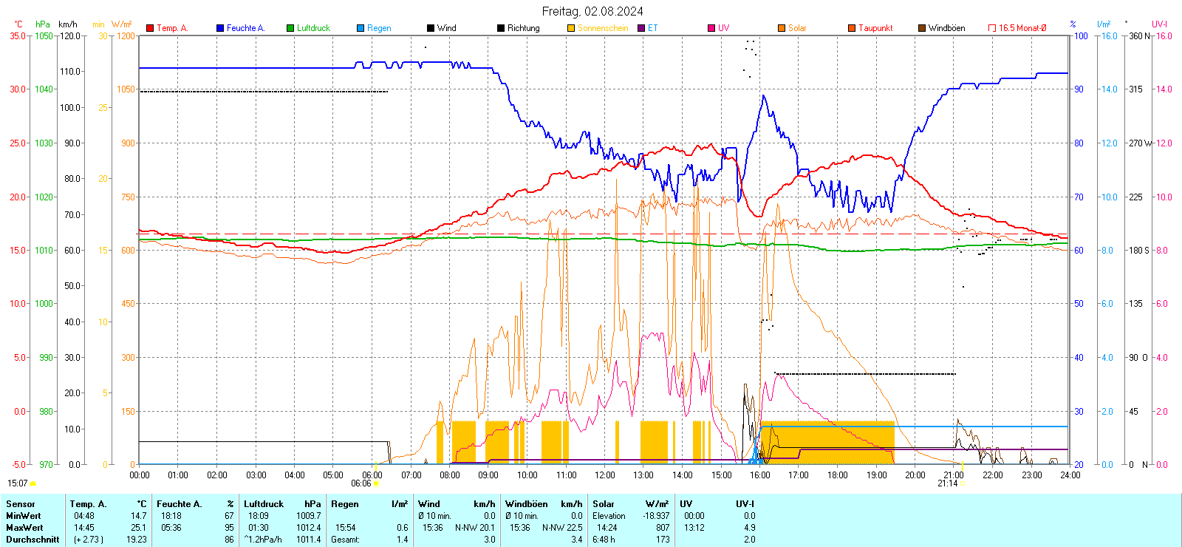
Task: Click the sunrise sun icon at 06:06
Action: [x=376, y=483]
